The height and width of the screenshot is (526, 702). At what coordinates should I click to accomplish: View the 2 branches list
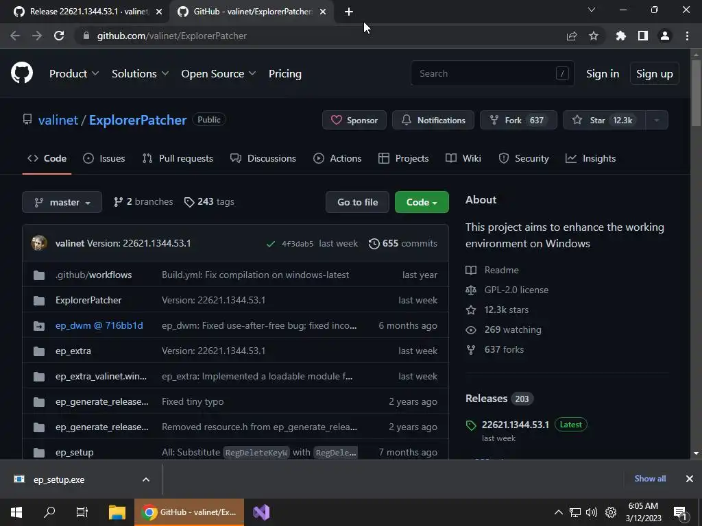(143, 202)
